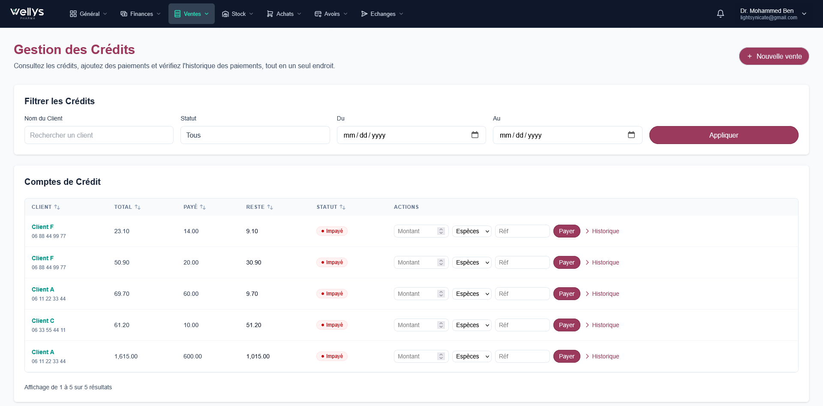Click the Wellys Pharma logo
Image resolution: width=823 pixels, height=406 pixels.
click(x=27, y=13)
